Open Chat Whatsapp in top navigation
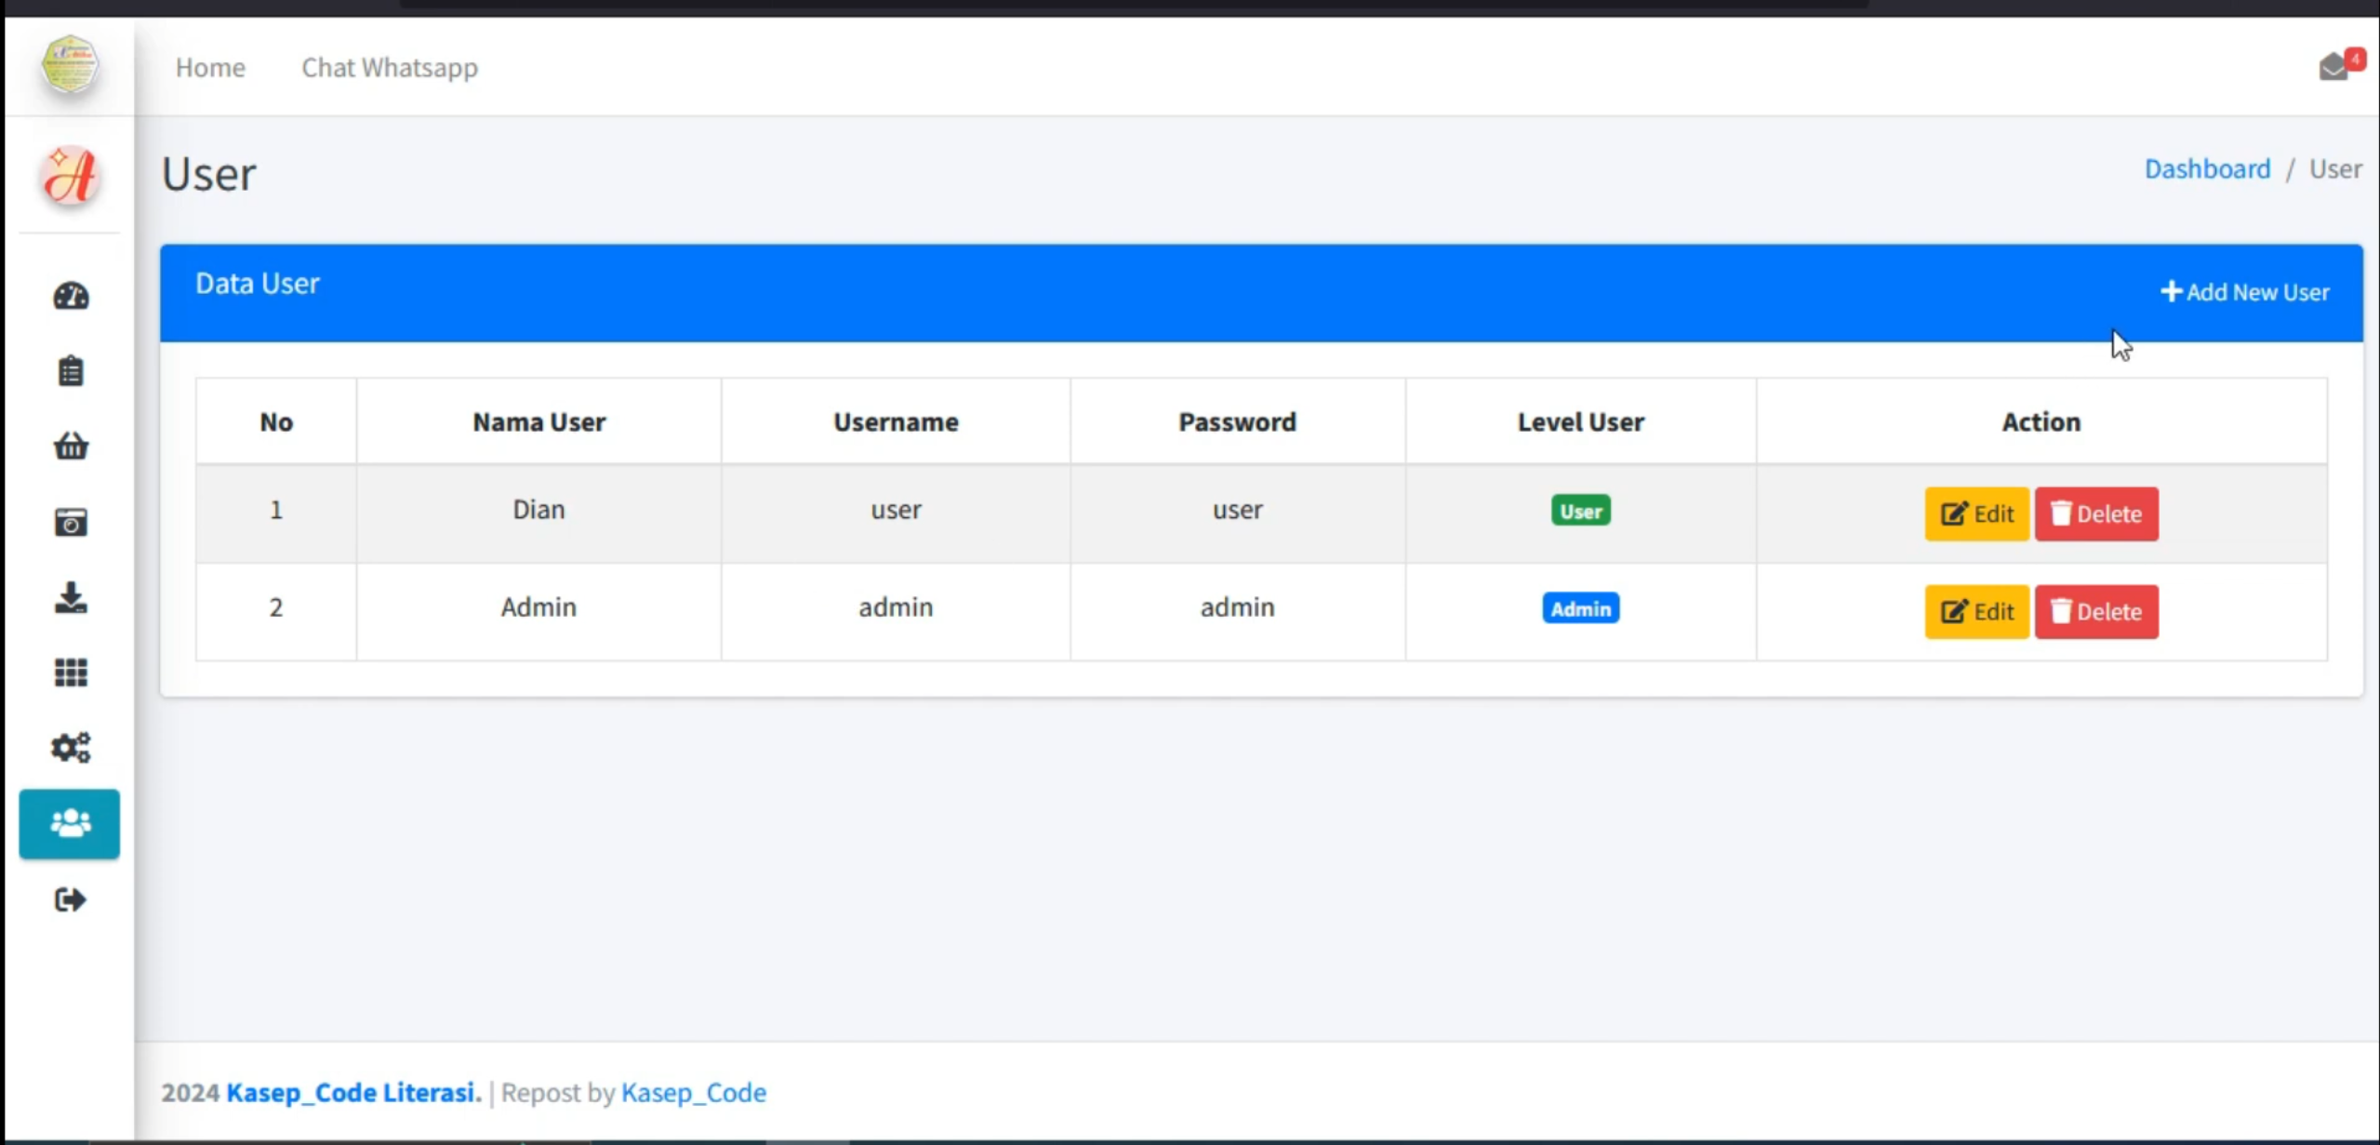The width and height of the screenshot is (2380, 1145). [390, 67]
